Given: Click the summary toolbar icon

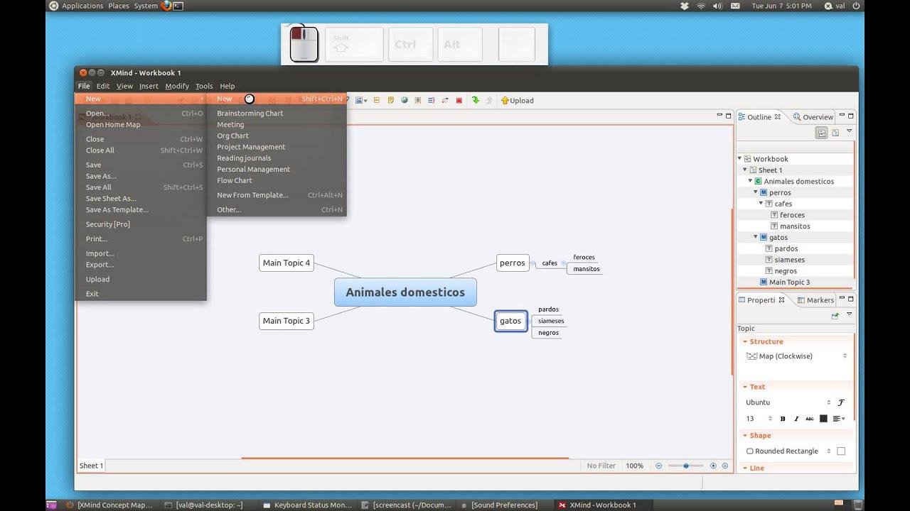Looking at the screenshot, I should click(432, 100).
